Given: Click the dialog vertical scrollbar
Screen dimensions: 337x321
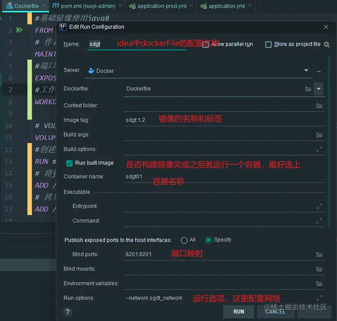Looking at the screenshot, I should [x=329, y=142].
